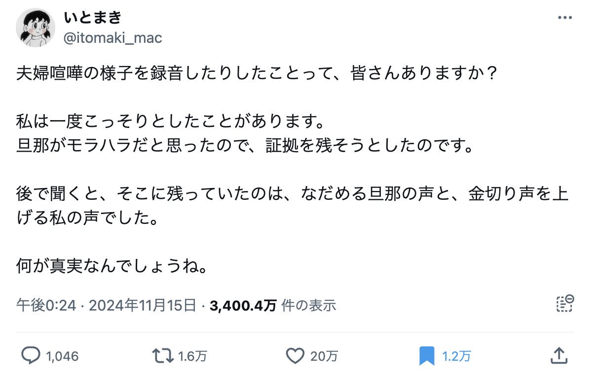The width and height of the screenshot is (590, 376).
Task: Click the share upload icon
Action: [558, 355]
